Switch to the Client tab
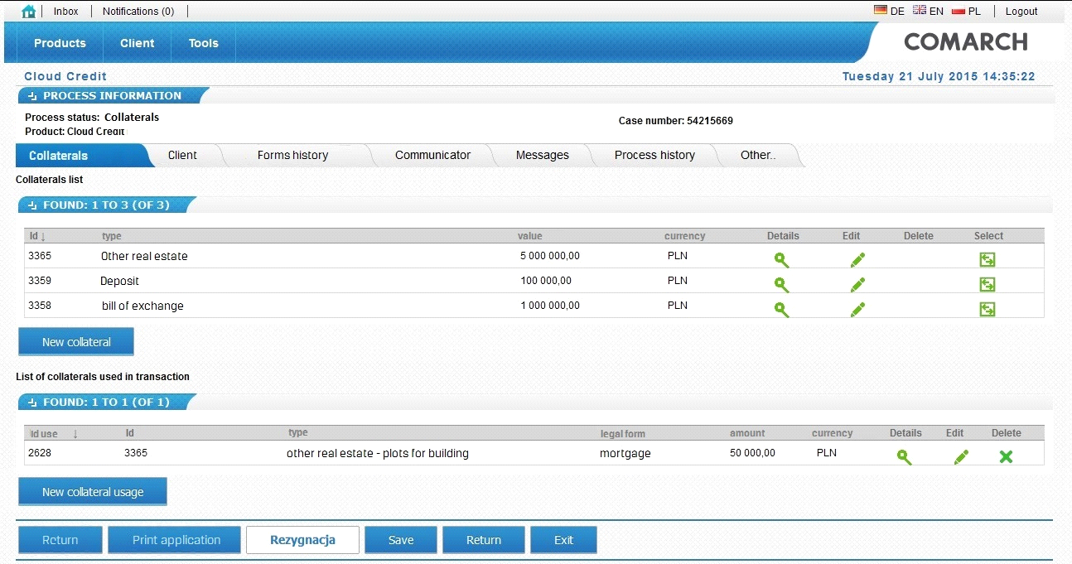Screen dimensions: 1072x564 pos(182,155)
